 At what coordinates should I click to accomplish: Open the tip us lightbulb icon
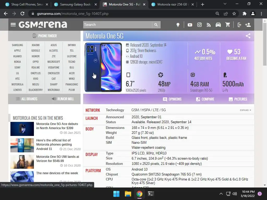click(178, 25)
